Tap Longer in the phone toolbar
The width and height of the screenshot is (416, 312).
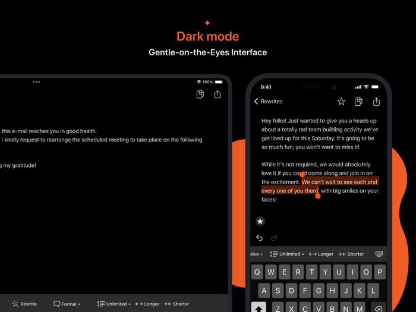coord(321,254)
